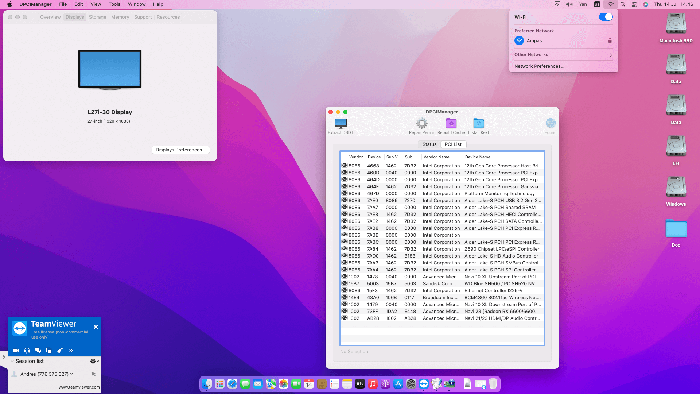700x394 pixels.
Task: Click TeamViewer headset audio icon
Action: [x=27, y=351]
